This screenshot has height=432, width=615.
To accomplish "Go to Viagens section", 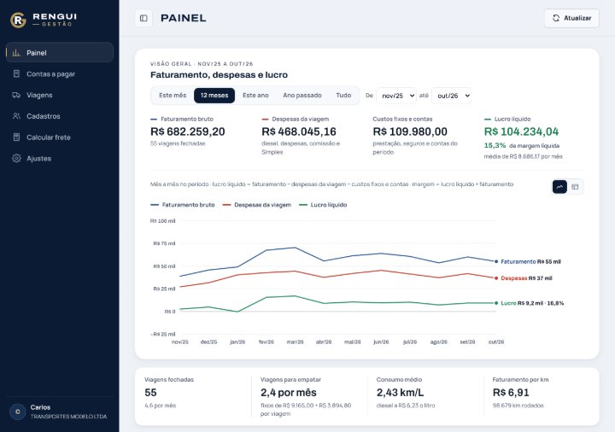I will click(x=60, y=95).
